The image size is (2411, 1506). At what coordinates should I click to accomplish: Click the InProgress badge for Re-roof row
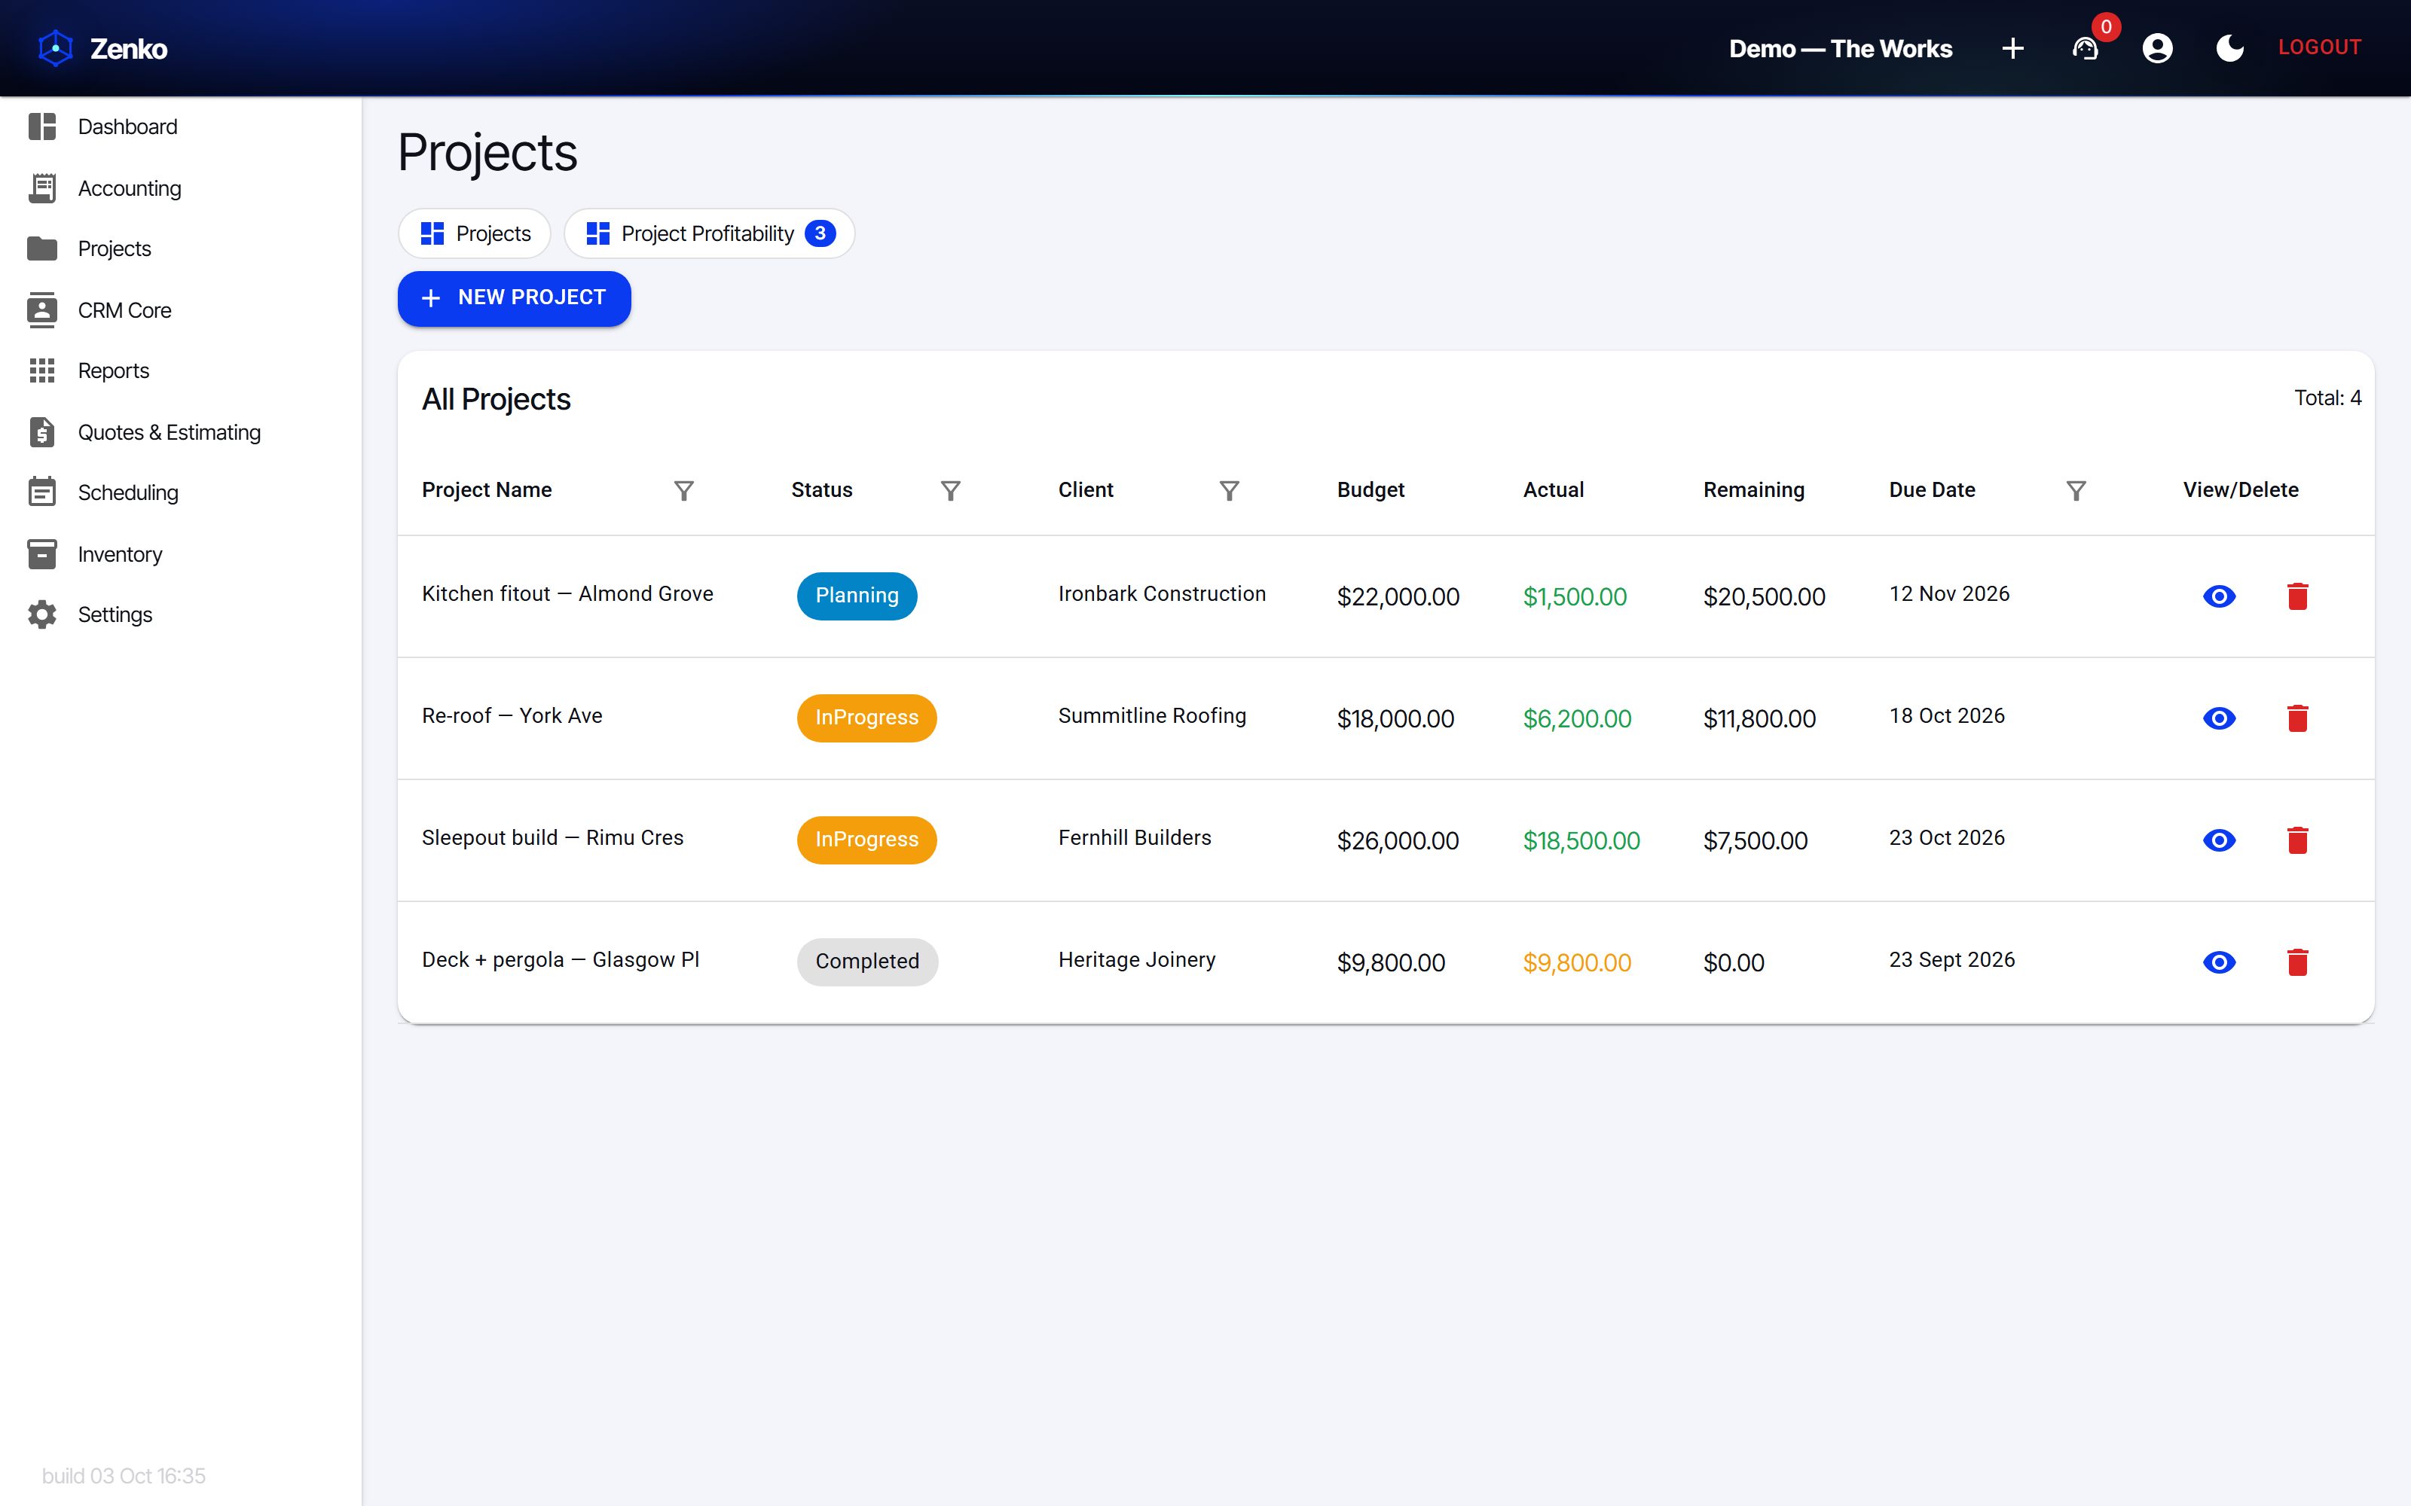(x=866, y=718)
